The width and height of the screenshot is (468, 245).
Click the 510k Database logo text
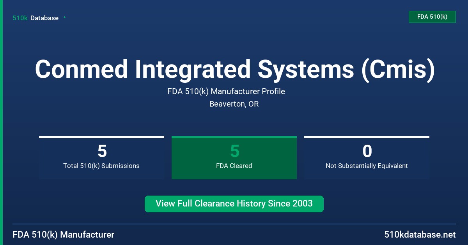pyautogui.click(x=35, y=18)
